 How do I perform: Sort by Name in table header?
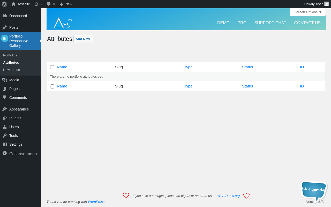(x=62, y=67)
